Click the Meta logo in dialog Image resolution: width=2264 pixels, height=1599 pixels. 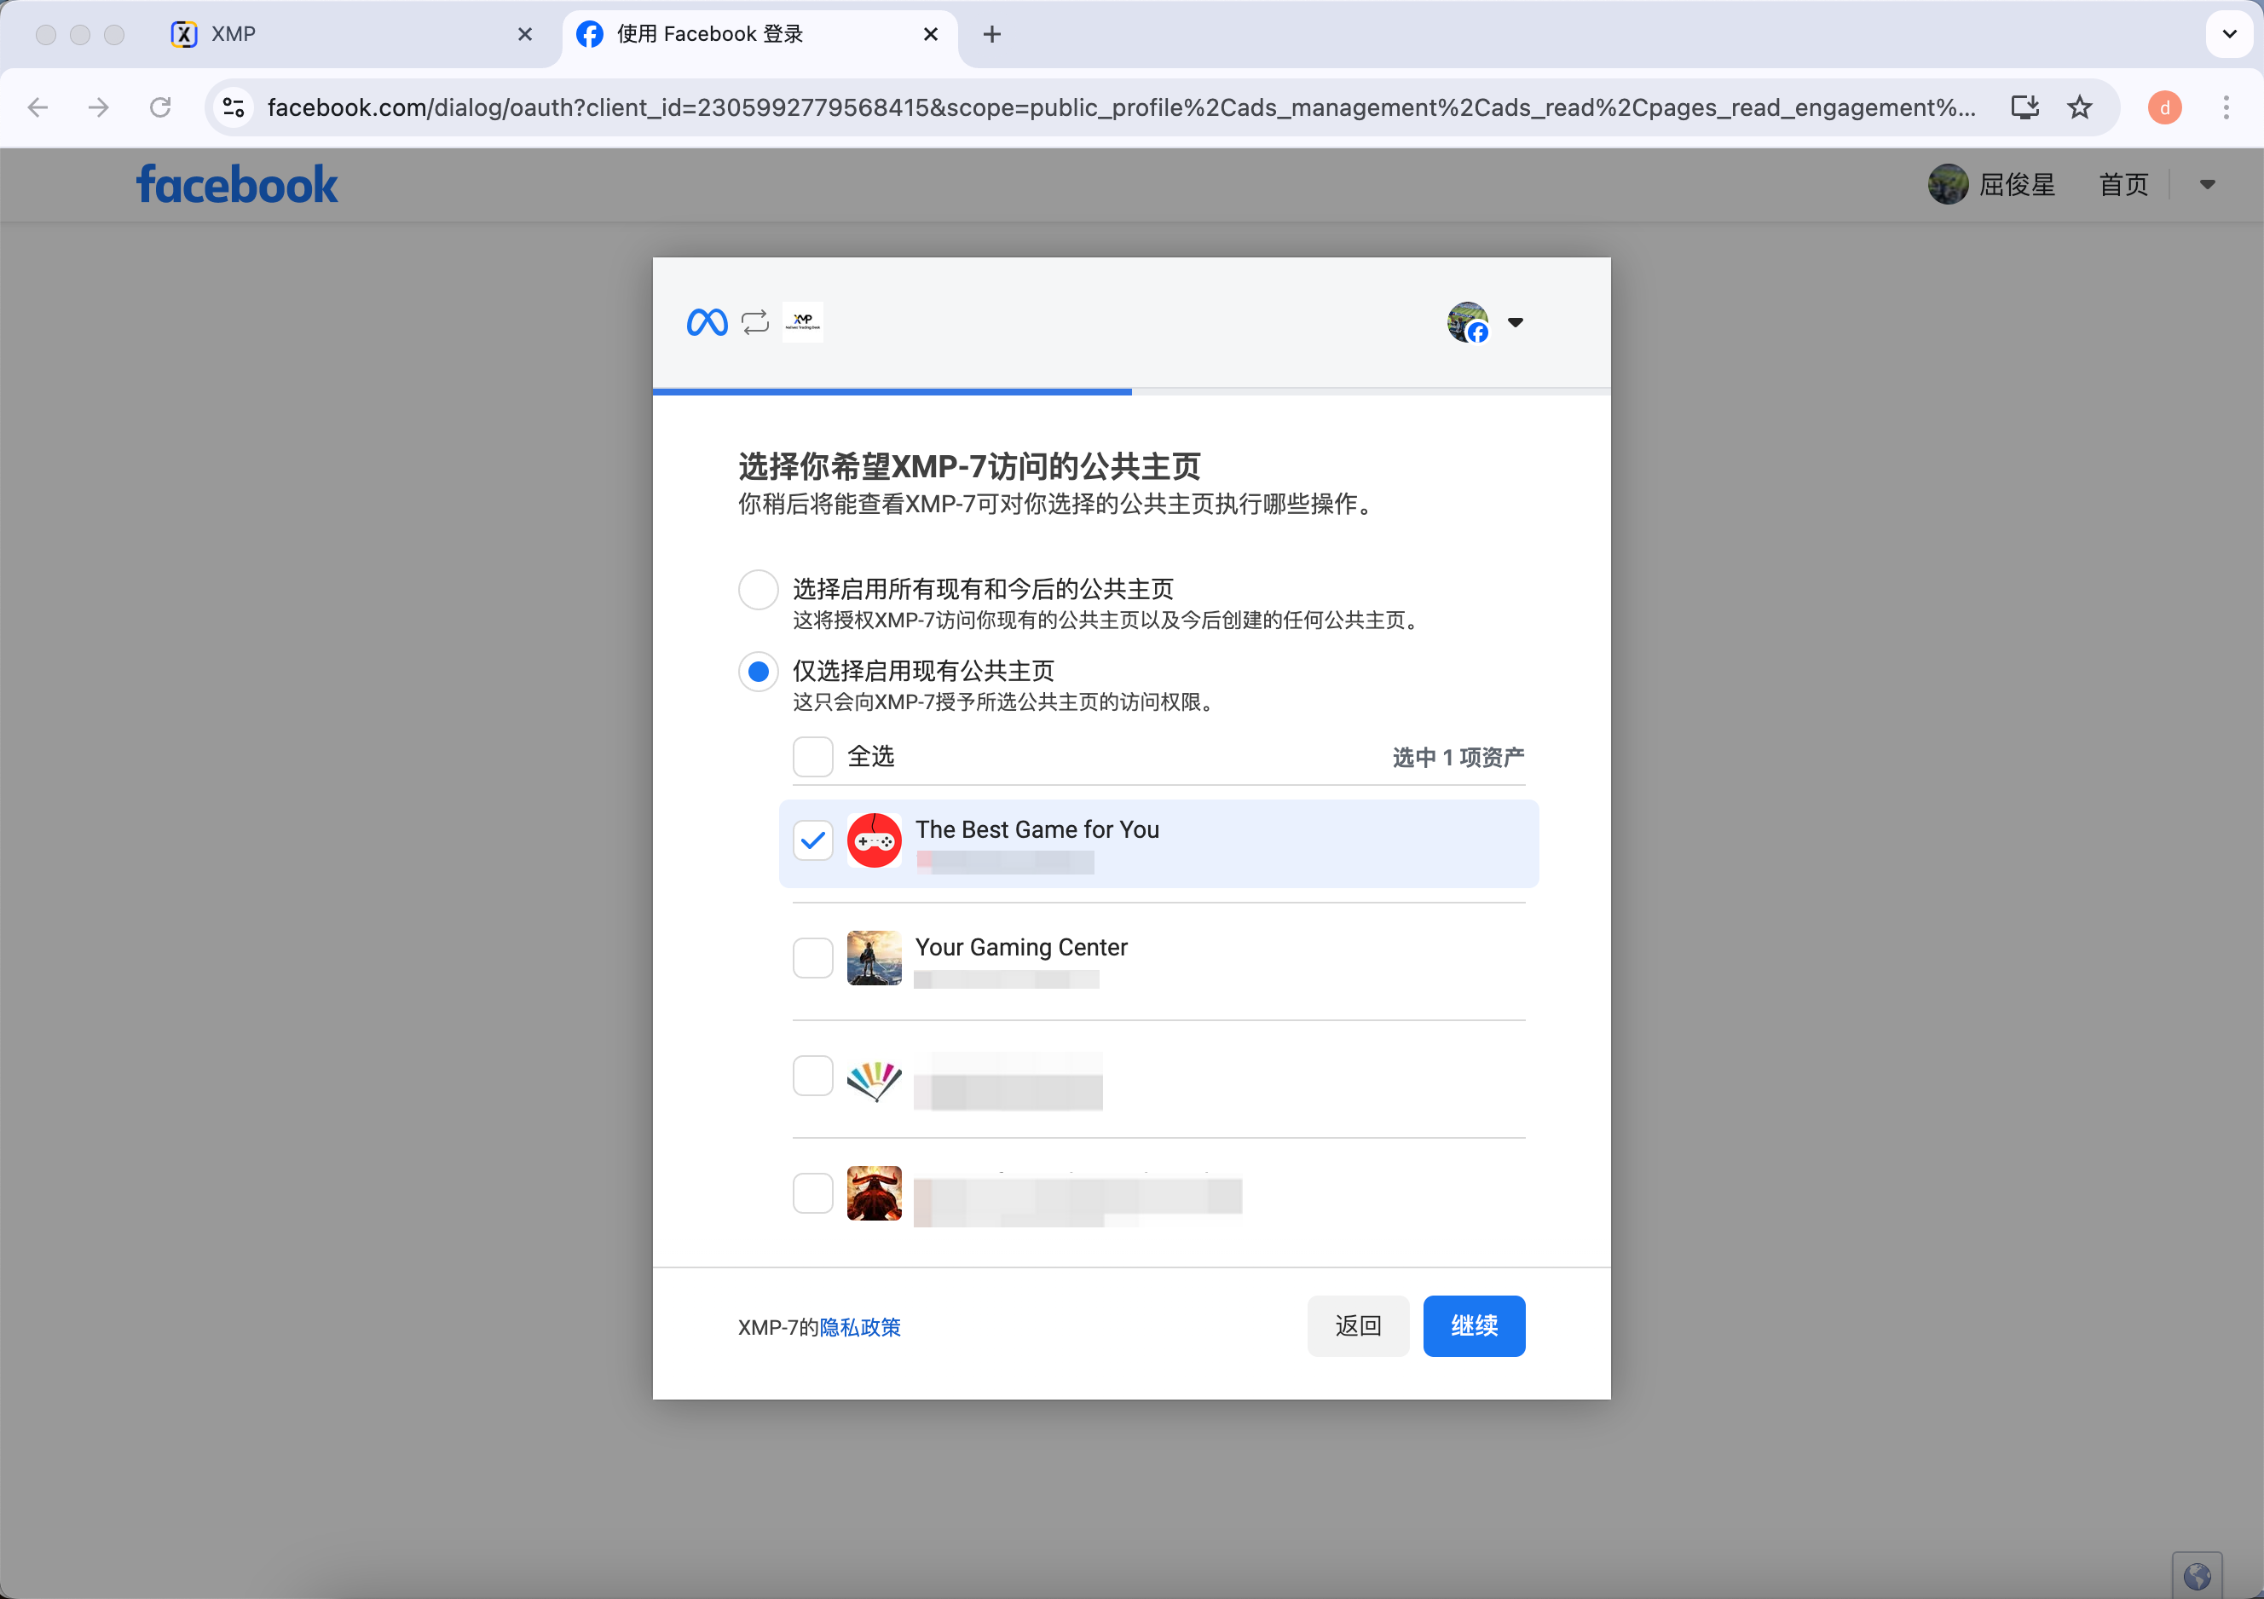[x=707, y=322]
